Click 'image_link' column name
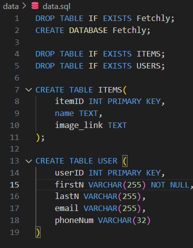193x248 pixels. tap(79, 125)
